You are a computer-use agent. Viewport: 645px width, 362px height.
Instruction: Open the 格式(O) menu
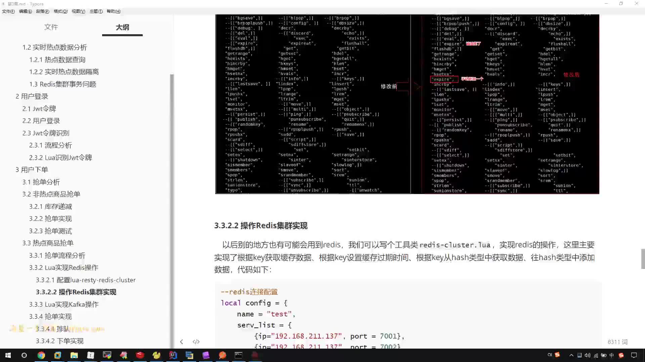[x=60, y=11]
